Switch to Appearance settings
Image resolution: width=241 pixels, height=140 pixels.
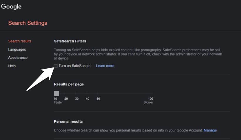[x=18, y=58]
